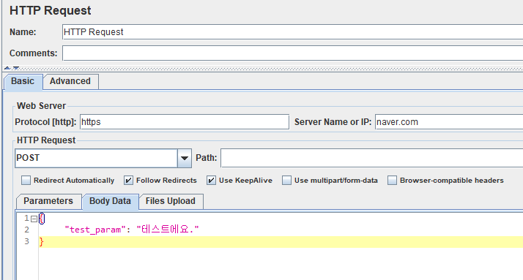Enable Redirect Automatically checkbox

pos(26,181)
